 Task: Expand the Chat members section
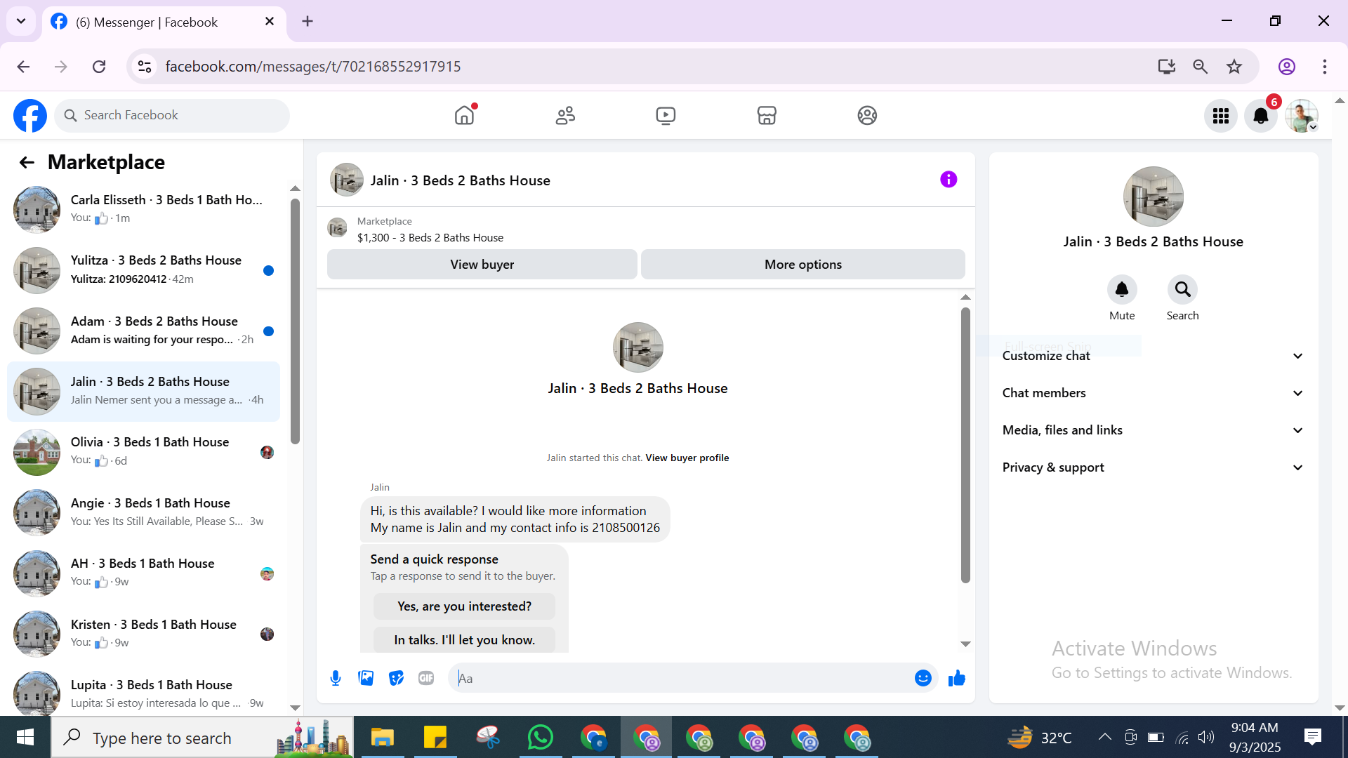click(x=1153, y=393)
